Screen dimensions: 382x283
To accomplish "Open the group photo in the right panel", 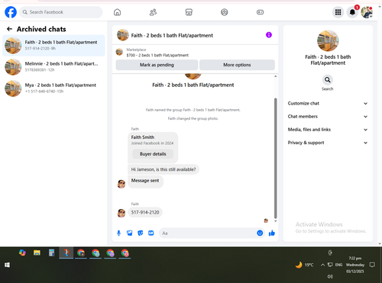I will (x=328, y=40).
